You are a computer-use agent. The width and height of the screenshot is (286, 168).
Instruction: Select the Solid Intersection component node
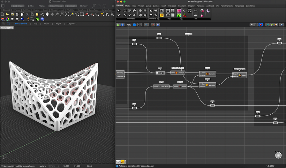click(x=240, y=75)
